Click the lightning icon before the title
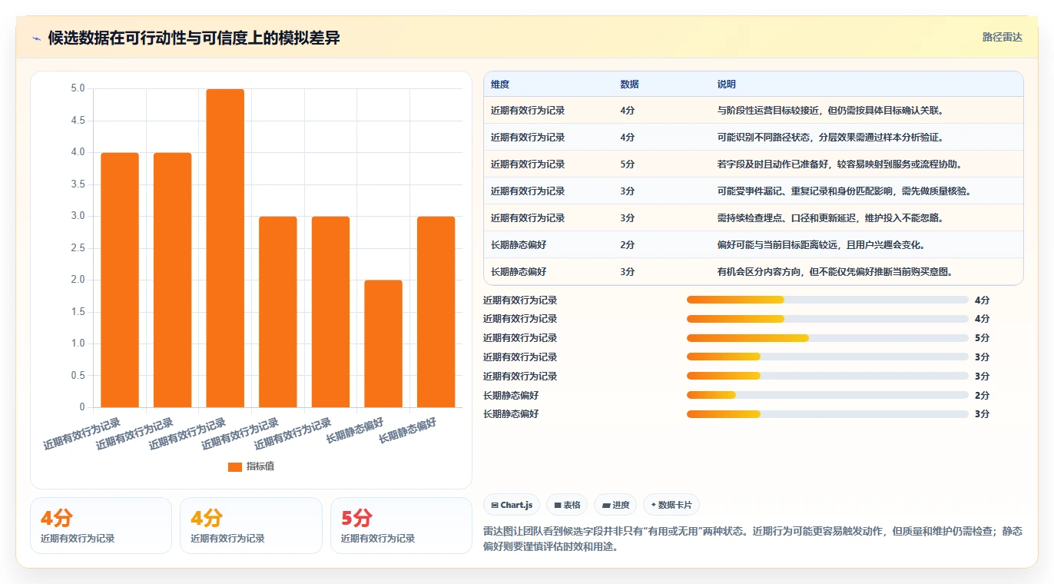 pyautogui.click(x=37, y=38)
